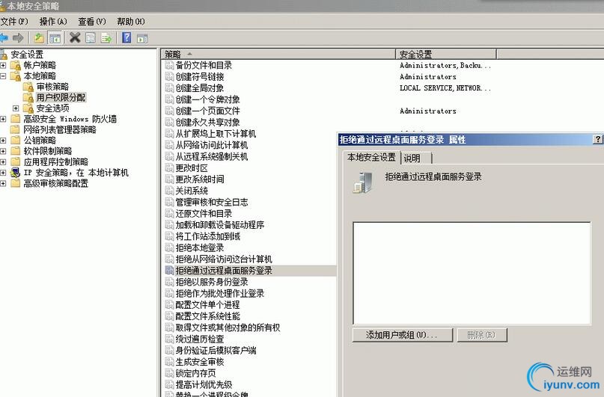Click the LOCAL SERVICE,NETWOR... setting value

(445, 88)
